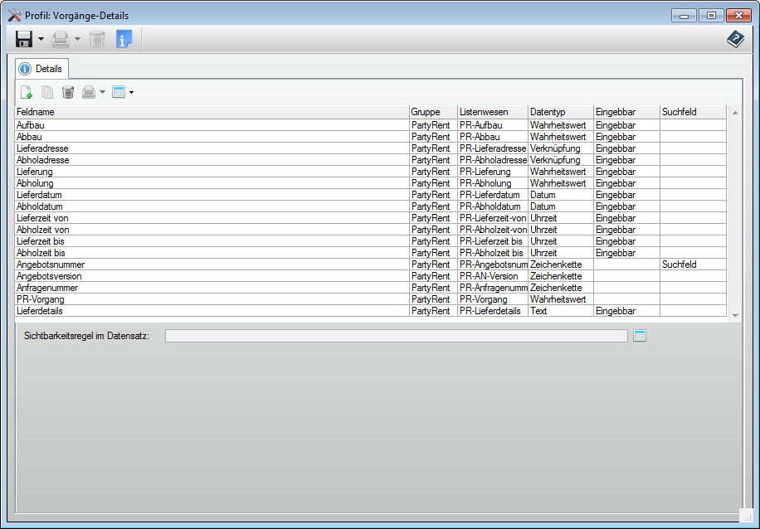Expand the Save dropdown arrow
The width and height of the screenshot is (760, 529).
point(41,39)
